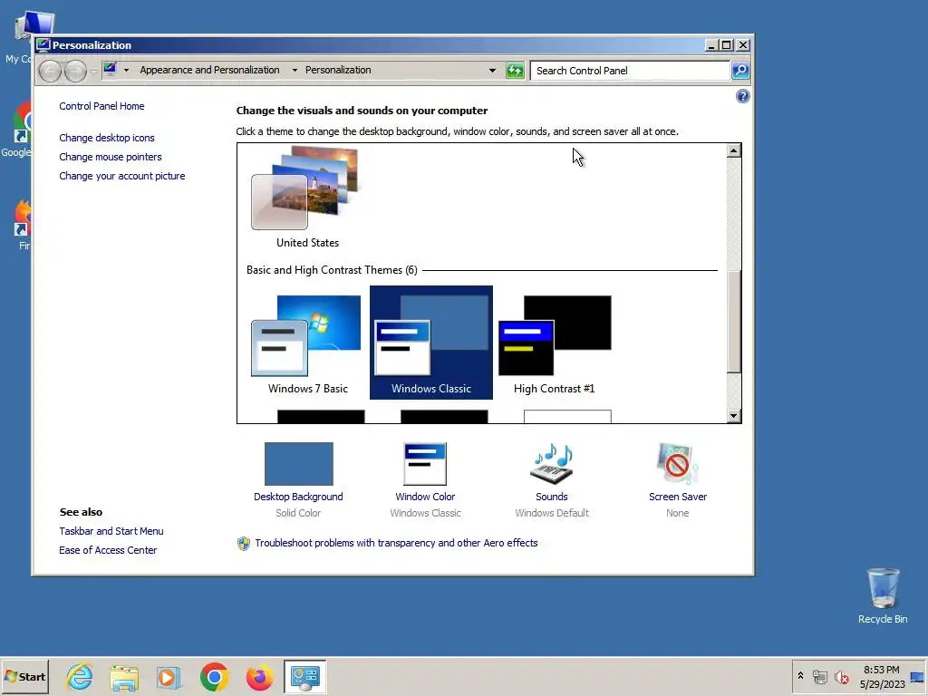
Task: Click the theme list scroll down arrow
Action: [x=733, y=416]
